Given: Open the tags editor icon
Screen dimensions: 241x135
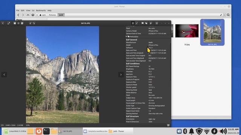Looking at the screenshot, I should pyautogui.click(x=146, y=23).
